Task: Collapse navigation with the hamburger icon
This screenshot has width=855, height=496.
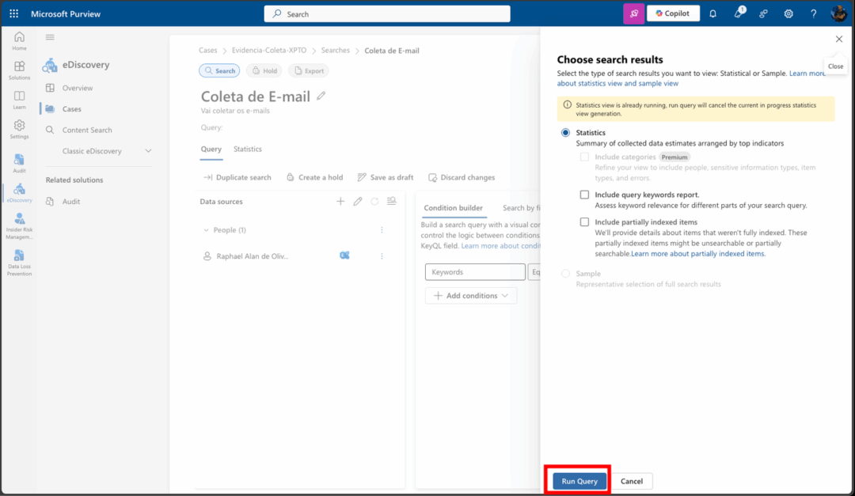Action: click(x=50, y=37)
